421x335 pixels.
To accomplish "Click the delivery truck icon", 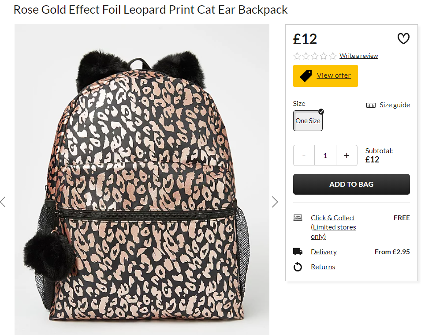I will point(298,252).
